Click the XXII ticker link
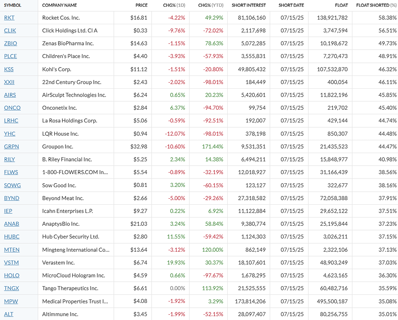 (x=9, y=82)
